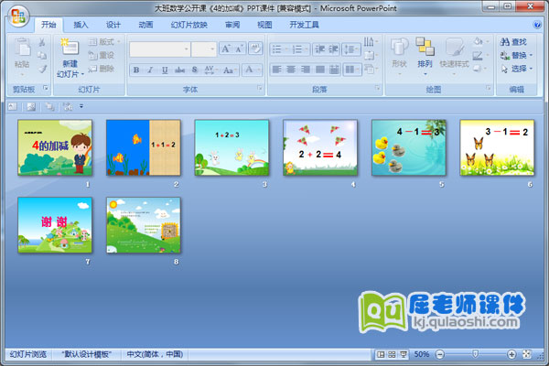The image size is (549, 366).
Task: Click 中文(简体，中国) language in status bar
Action: (x=155, y=354)
